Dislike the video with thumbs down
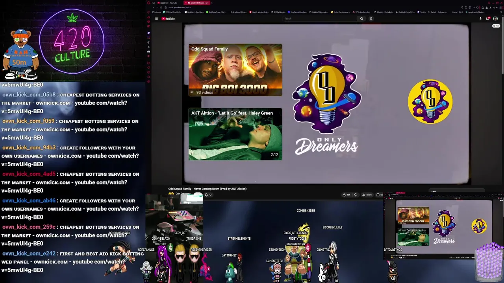Image resolution: width=504 pixels, height=283 pixels. (356, 195)
